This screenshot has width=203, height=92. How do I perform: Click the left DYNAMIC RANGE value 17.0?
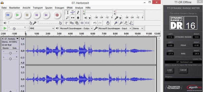click(x=170, y=37)
